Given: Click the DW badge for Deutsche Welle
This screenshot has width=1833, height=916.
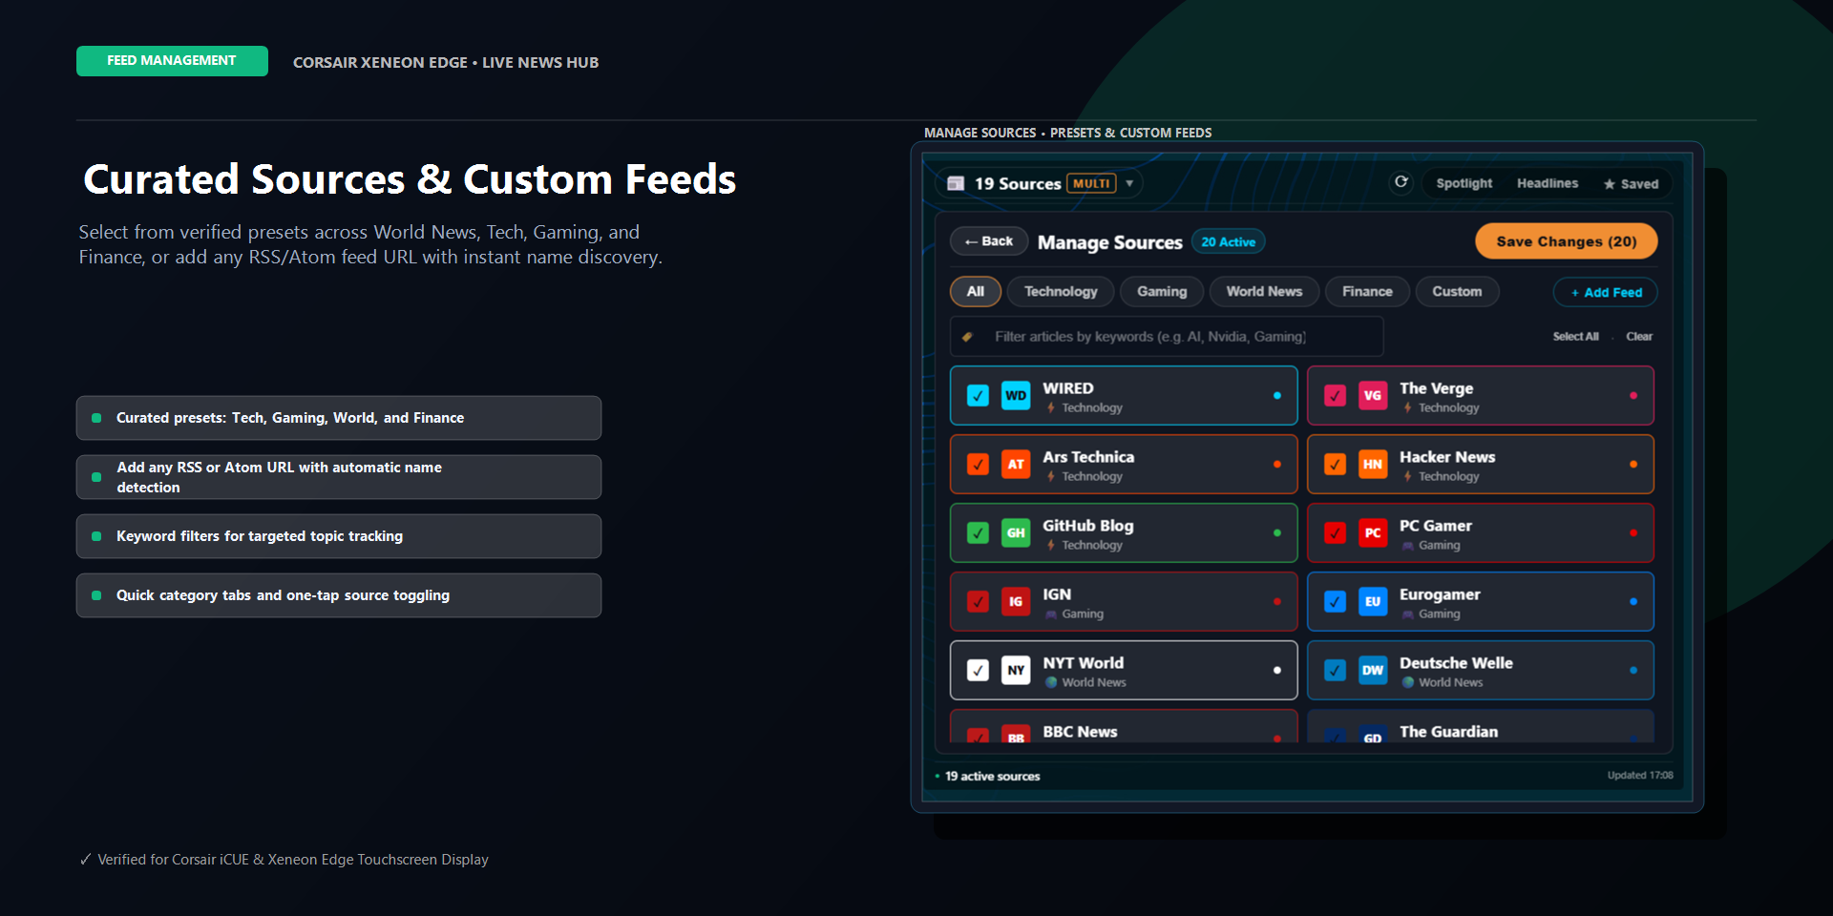Looking at the screenshot, I should (x=1373, y=670).
